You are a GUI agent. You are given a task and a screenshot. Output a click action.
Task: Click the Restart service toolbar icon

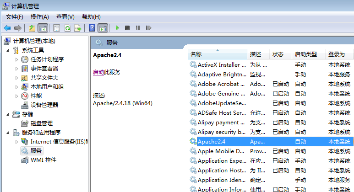[148, 28]
